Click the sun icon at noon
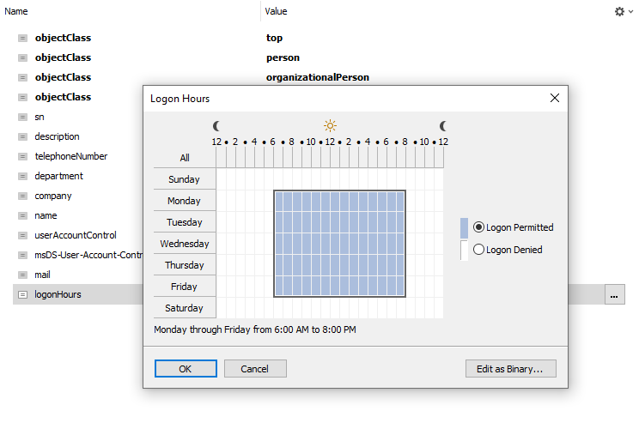639x429 pixels. click(330, 125)
